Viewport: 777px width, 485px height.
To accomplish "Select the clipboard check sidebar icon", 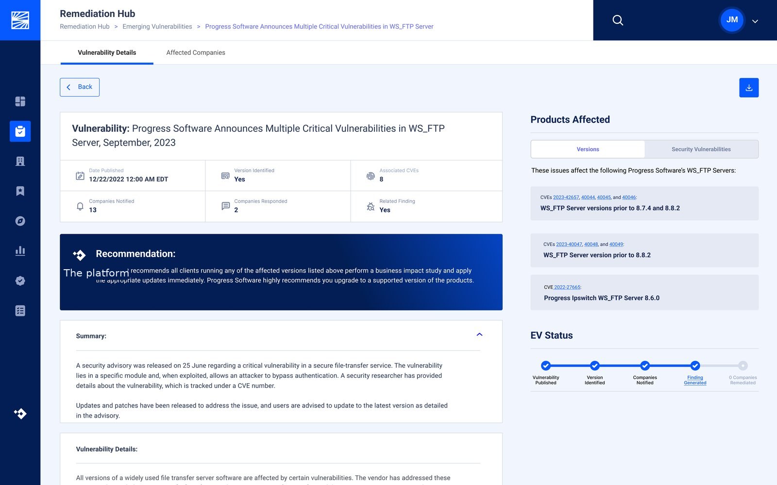I will tap(20, 131).
